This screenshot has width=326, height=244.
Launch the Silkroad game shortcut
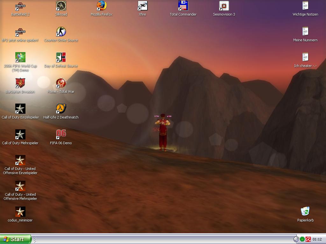coord(61,6)
